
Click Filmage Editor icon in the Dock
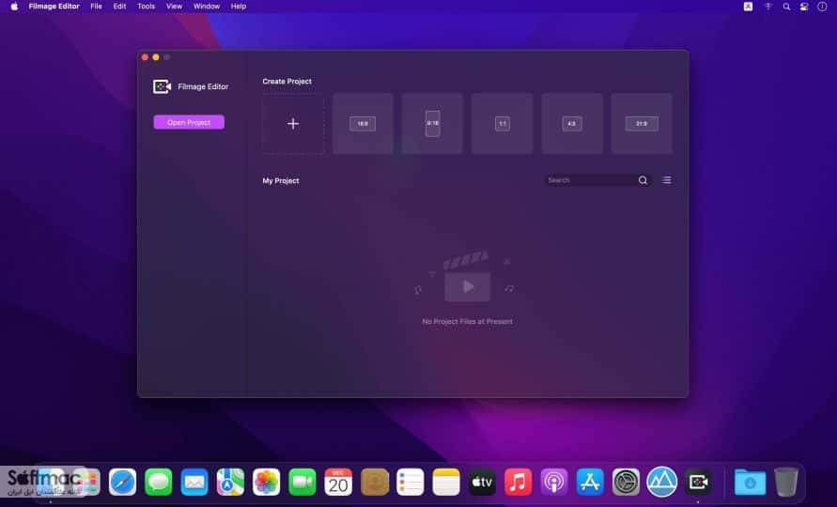(698, 482)
